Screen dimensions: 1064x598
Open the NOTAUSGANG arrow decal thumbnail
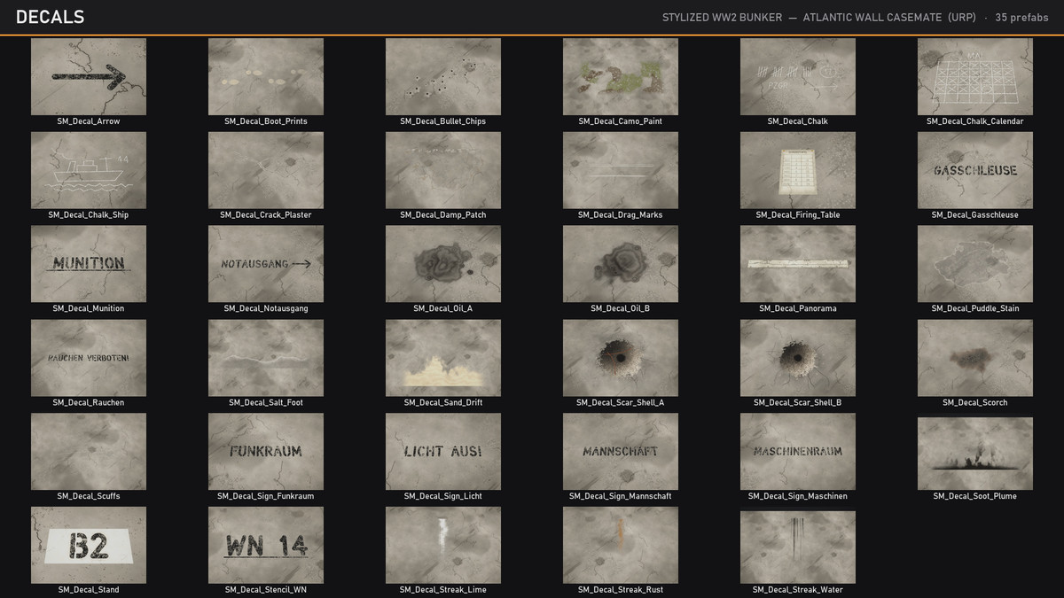tap(266, 264)
